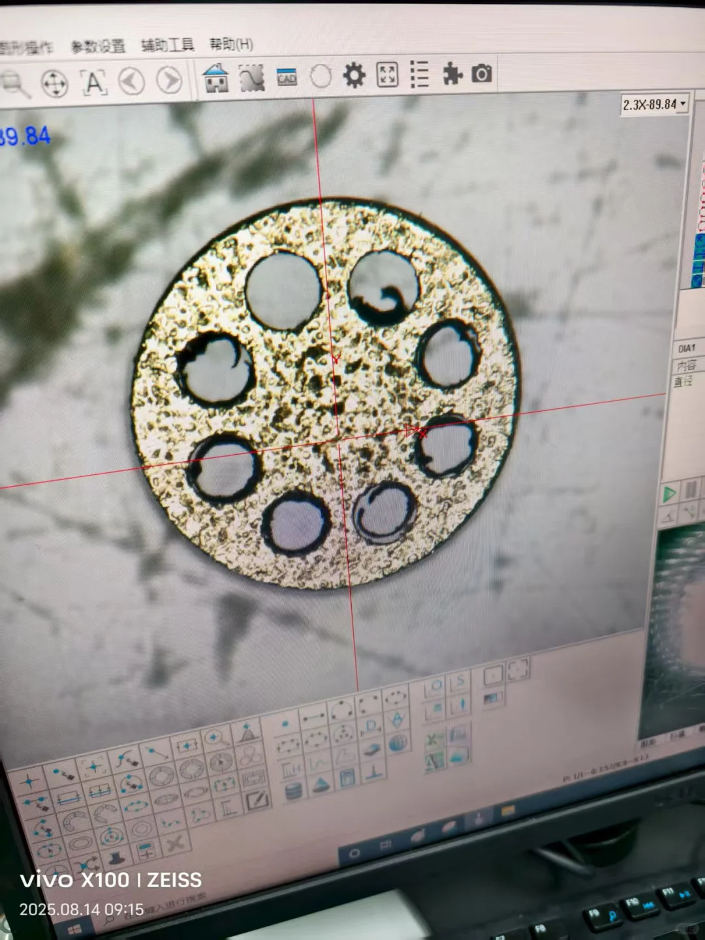Image resolution: width=705 pixels, height=940 pixels.
Task: Click the yellow folder taskbar icon
Action: pyautogui.click(x=508, y=811)
